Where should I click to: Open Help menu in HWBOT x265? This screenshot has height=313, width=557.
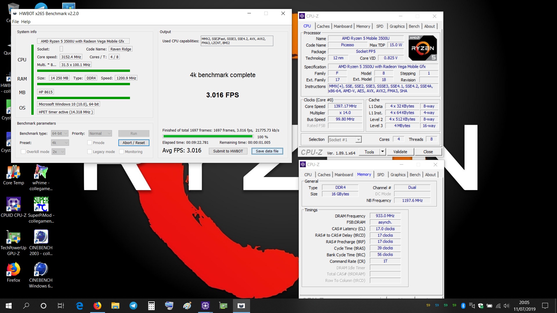point(26,21)
